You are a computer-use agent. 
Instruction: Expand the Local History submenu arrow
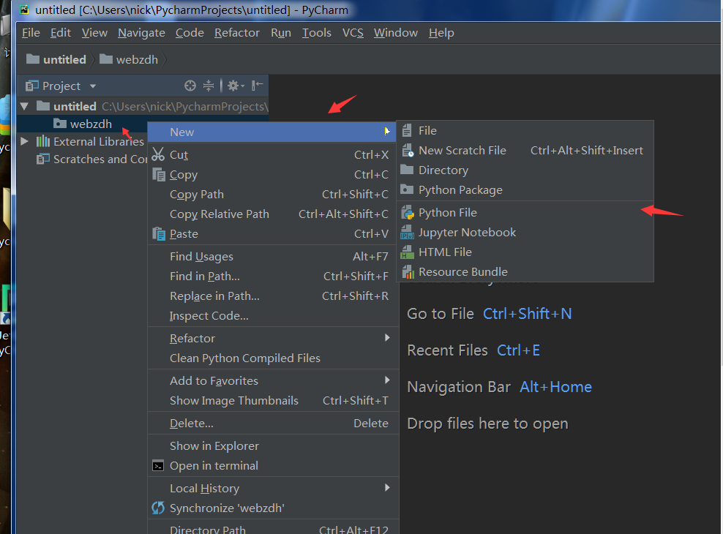[387, 487]
